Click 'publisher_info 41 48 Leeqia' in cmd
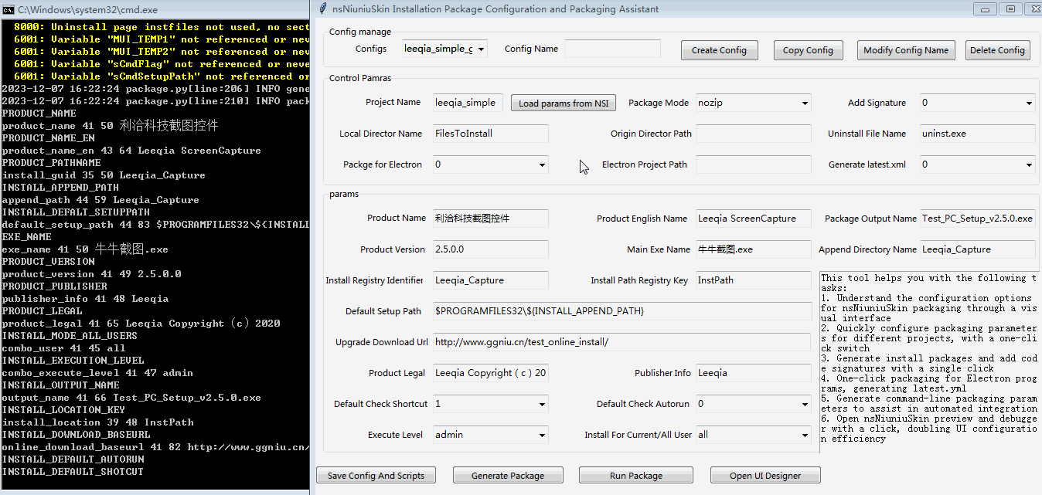This screenshot has width=1042, height=495. (x=85, y=299)
